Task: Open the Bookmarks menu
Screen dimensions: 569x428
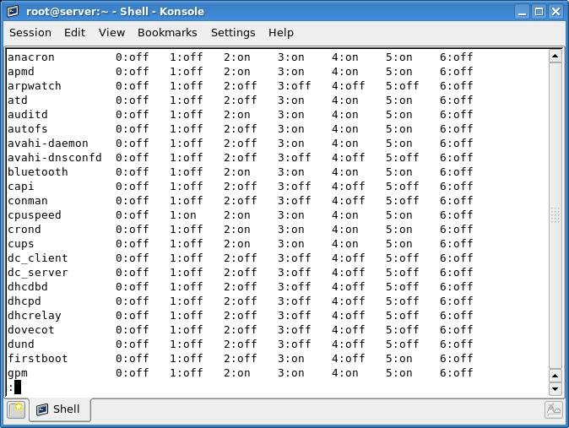Action: [x=167, y=33]
